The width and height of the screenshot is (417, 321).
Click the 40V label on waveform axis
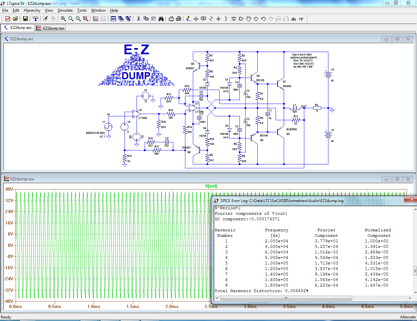pyautogui.click(x=9, y=189)
